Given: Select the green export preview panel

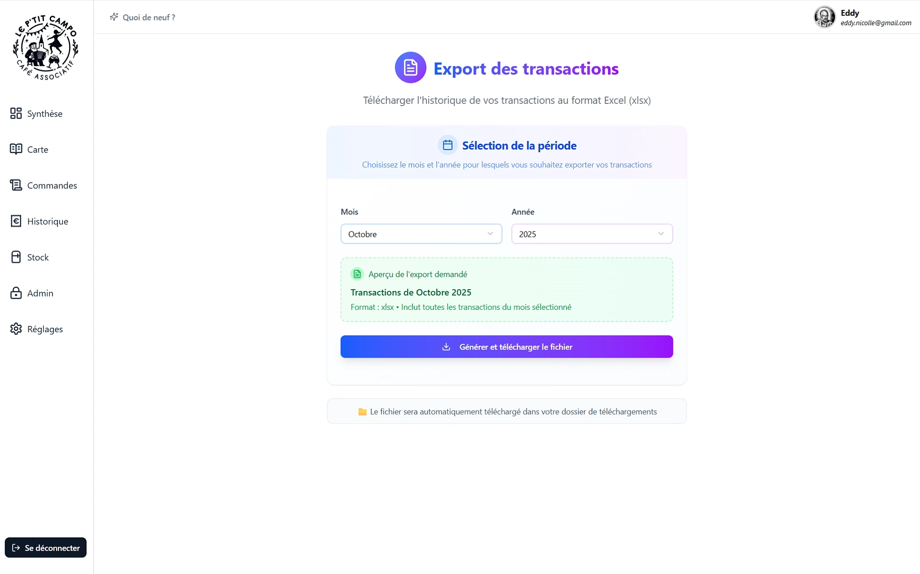Looking at the screenshot, I should click(x=507, y=289).
